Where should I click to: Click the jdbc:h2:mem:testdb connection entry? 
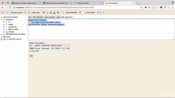coord(11,17)
